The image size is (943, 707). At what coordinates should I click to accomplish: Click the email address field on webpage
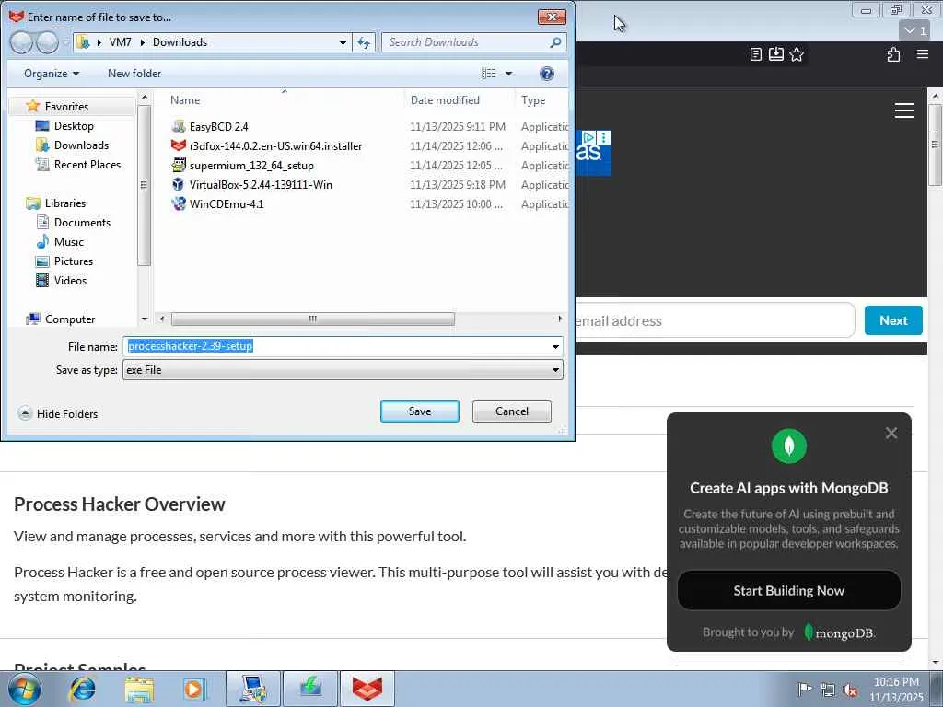pos(714,320)
